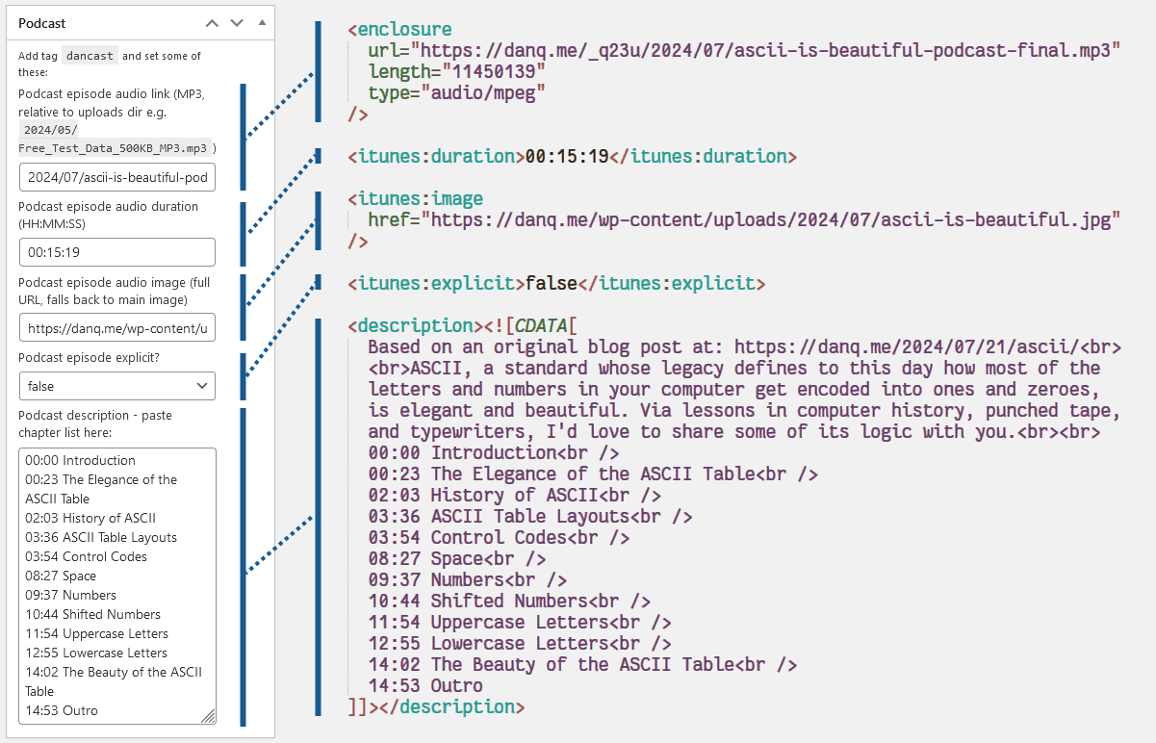Collapse the Podcast panel with triangle toggle
The width and height of the screenshot is (1156, 743).
point(262,23)
